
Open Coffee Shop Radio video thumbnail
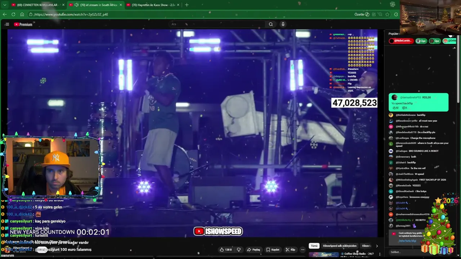tap(324, 255)
